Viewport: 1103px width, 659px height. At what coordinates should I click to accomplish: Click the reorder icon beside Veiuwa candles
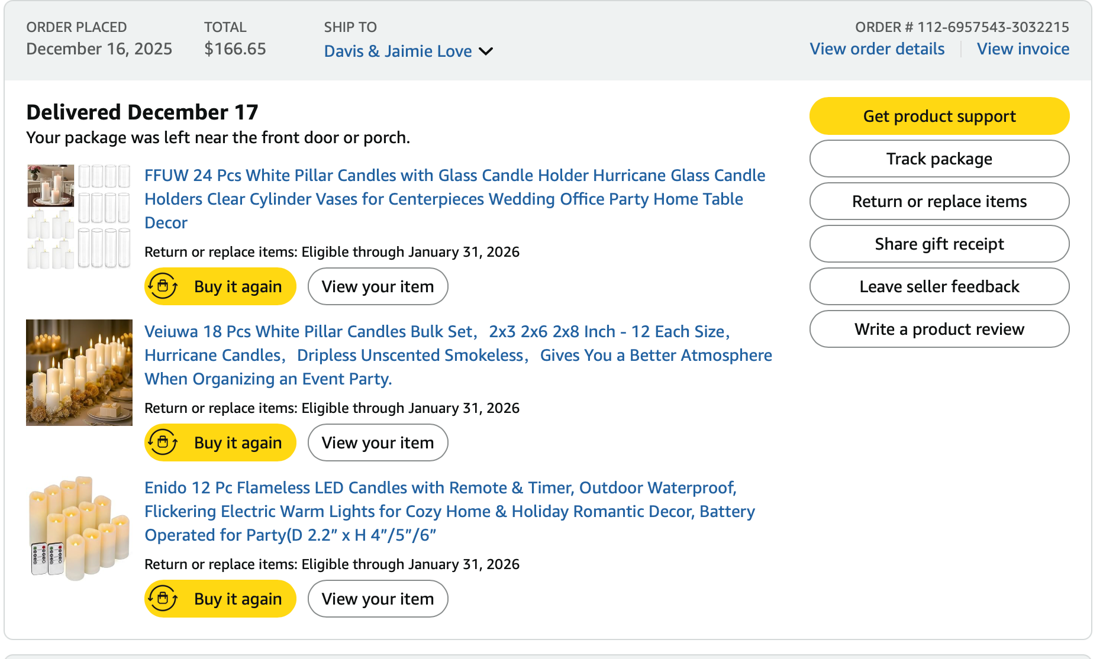[163, 442]
